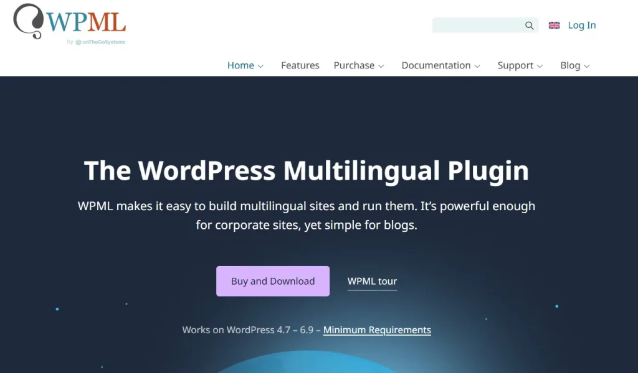Click the onTheGoSystems byline logo
Viewport: 638px width, 373px height.
tap(100, 42)
